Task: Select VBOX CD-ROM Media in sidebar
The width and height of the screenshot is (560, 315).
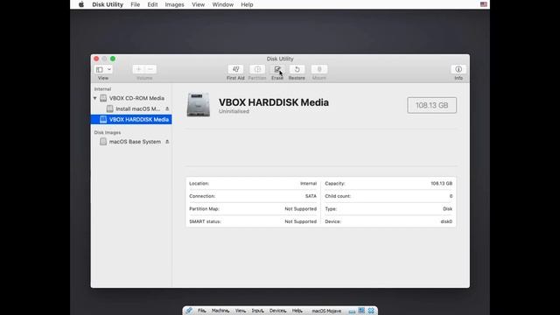Action: (x=132, y=98)
